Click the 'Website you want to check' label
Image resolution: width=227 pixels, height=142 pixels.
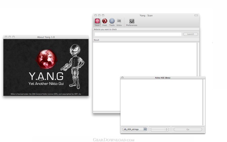[x=105, y=29]
